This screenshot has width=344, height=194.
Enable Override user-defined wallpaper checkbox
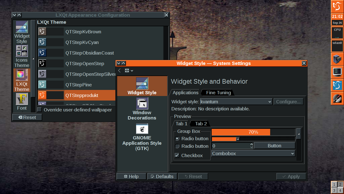click(40, 110)
